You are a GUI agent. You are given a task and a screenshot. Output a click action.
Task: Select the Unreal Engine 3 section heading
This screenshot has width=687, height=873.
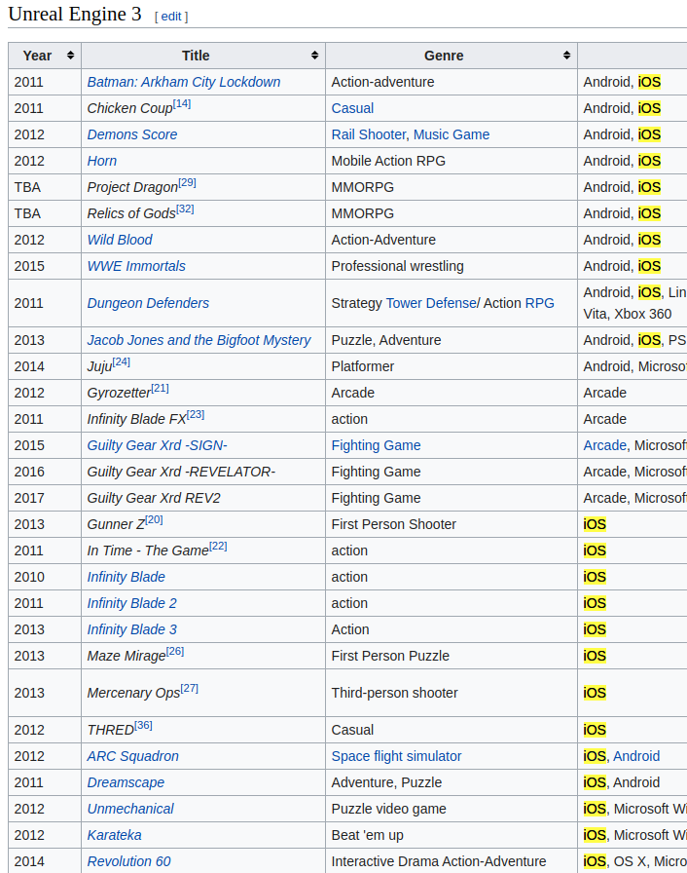click(75, 14)
